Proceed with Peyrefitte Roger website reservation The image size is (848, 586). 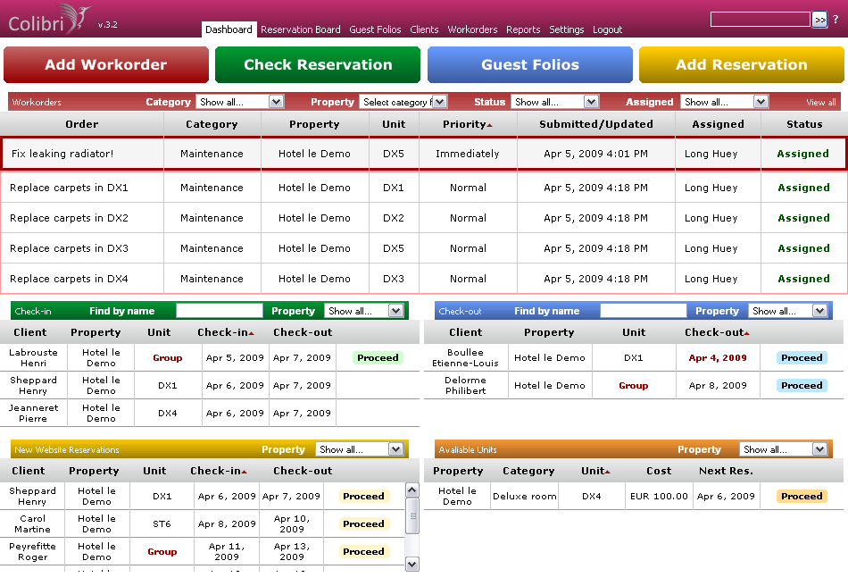(363, 551)
